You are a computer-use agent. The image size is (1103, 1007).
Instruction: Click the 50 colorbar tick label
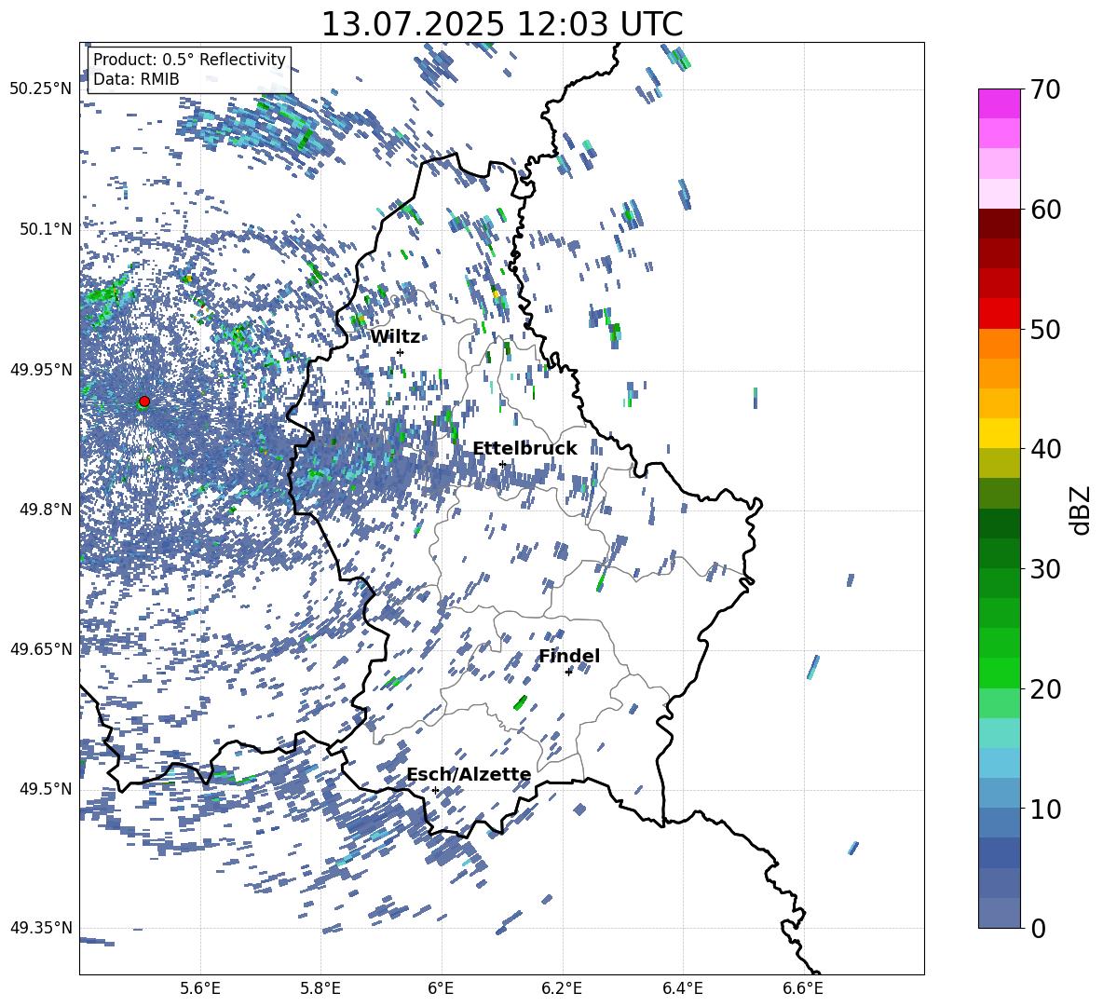1045,329
